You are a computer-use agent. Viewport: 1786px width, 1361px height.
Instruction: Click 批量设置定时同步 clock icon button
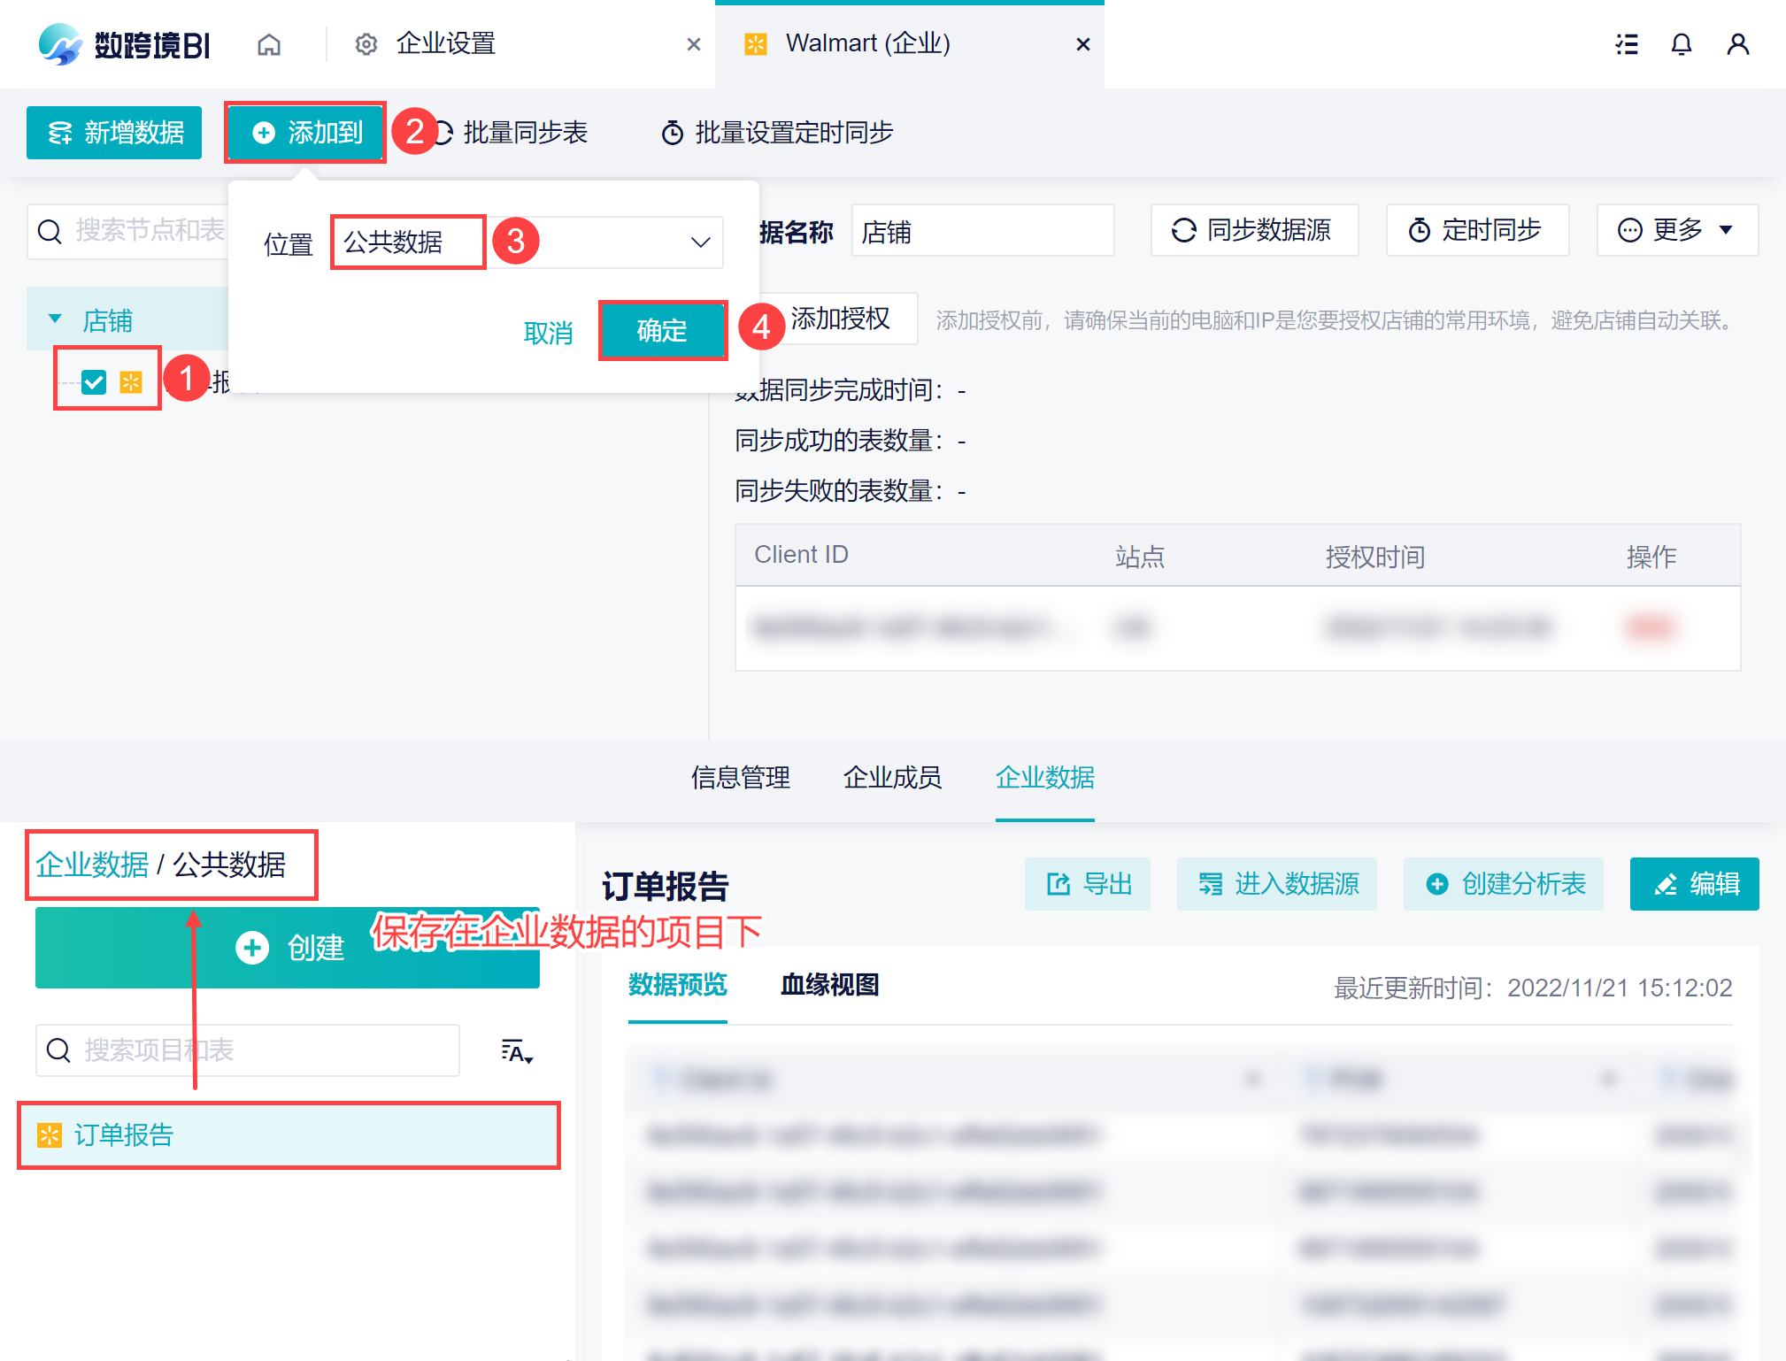[x=777, y=133]
